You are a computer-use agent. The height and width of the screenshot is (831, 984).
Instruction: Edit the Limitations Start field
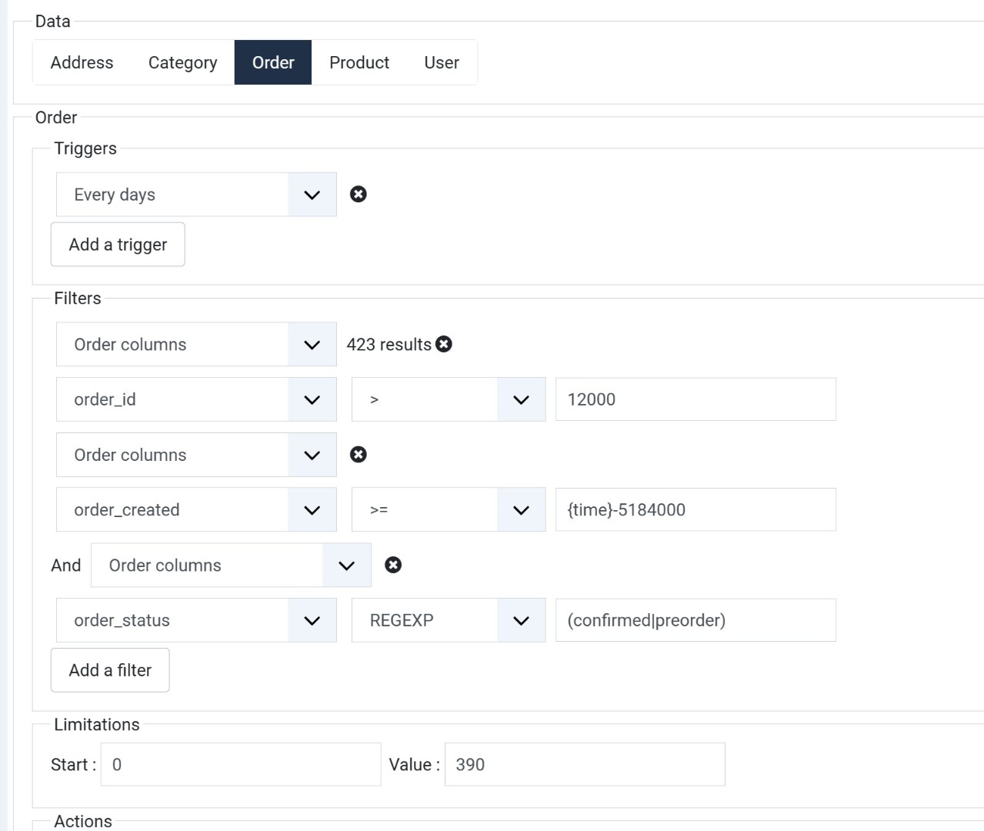pos(240,764)
